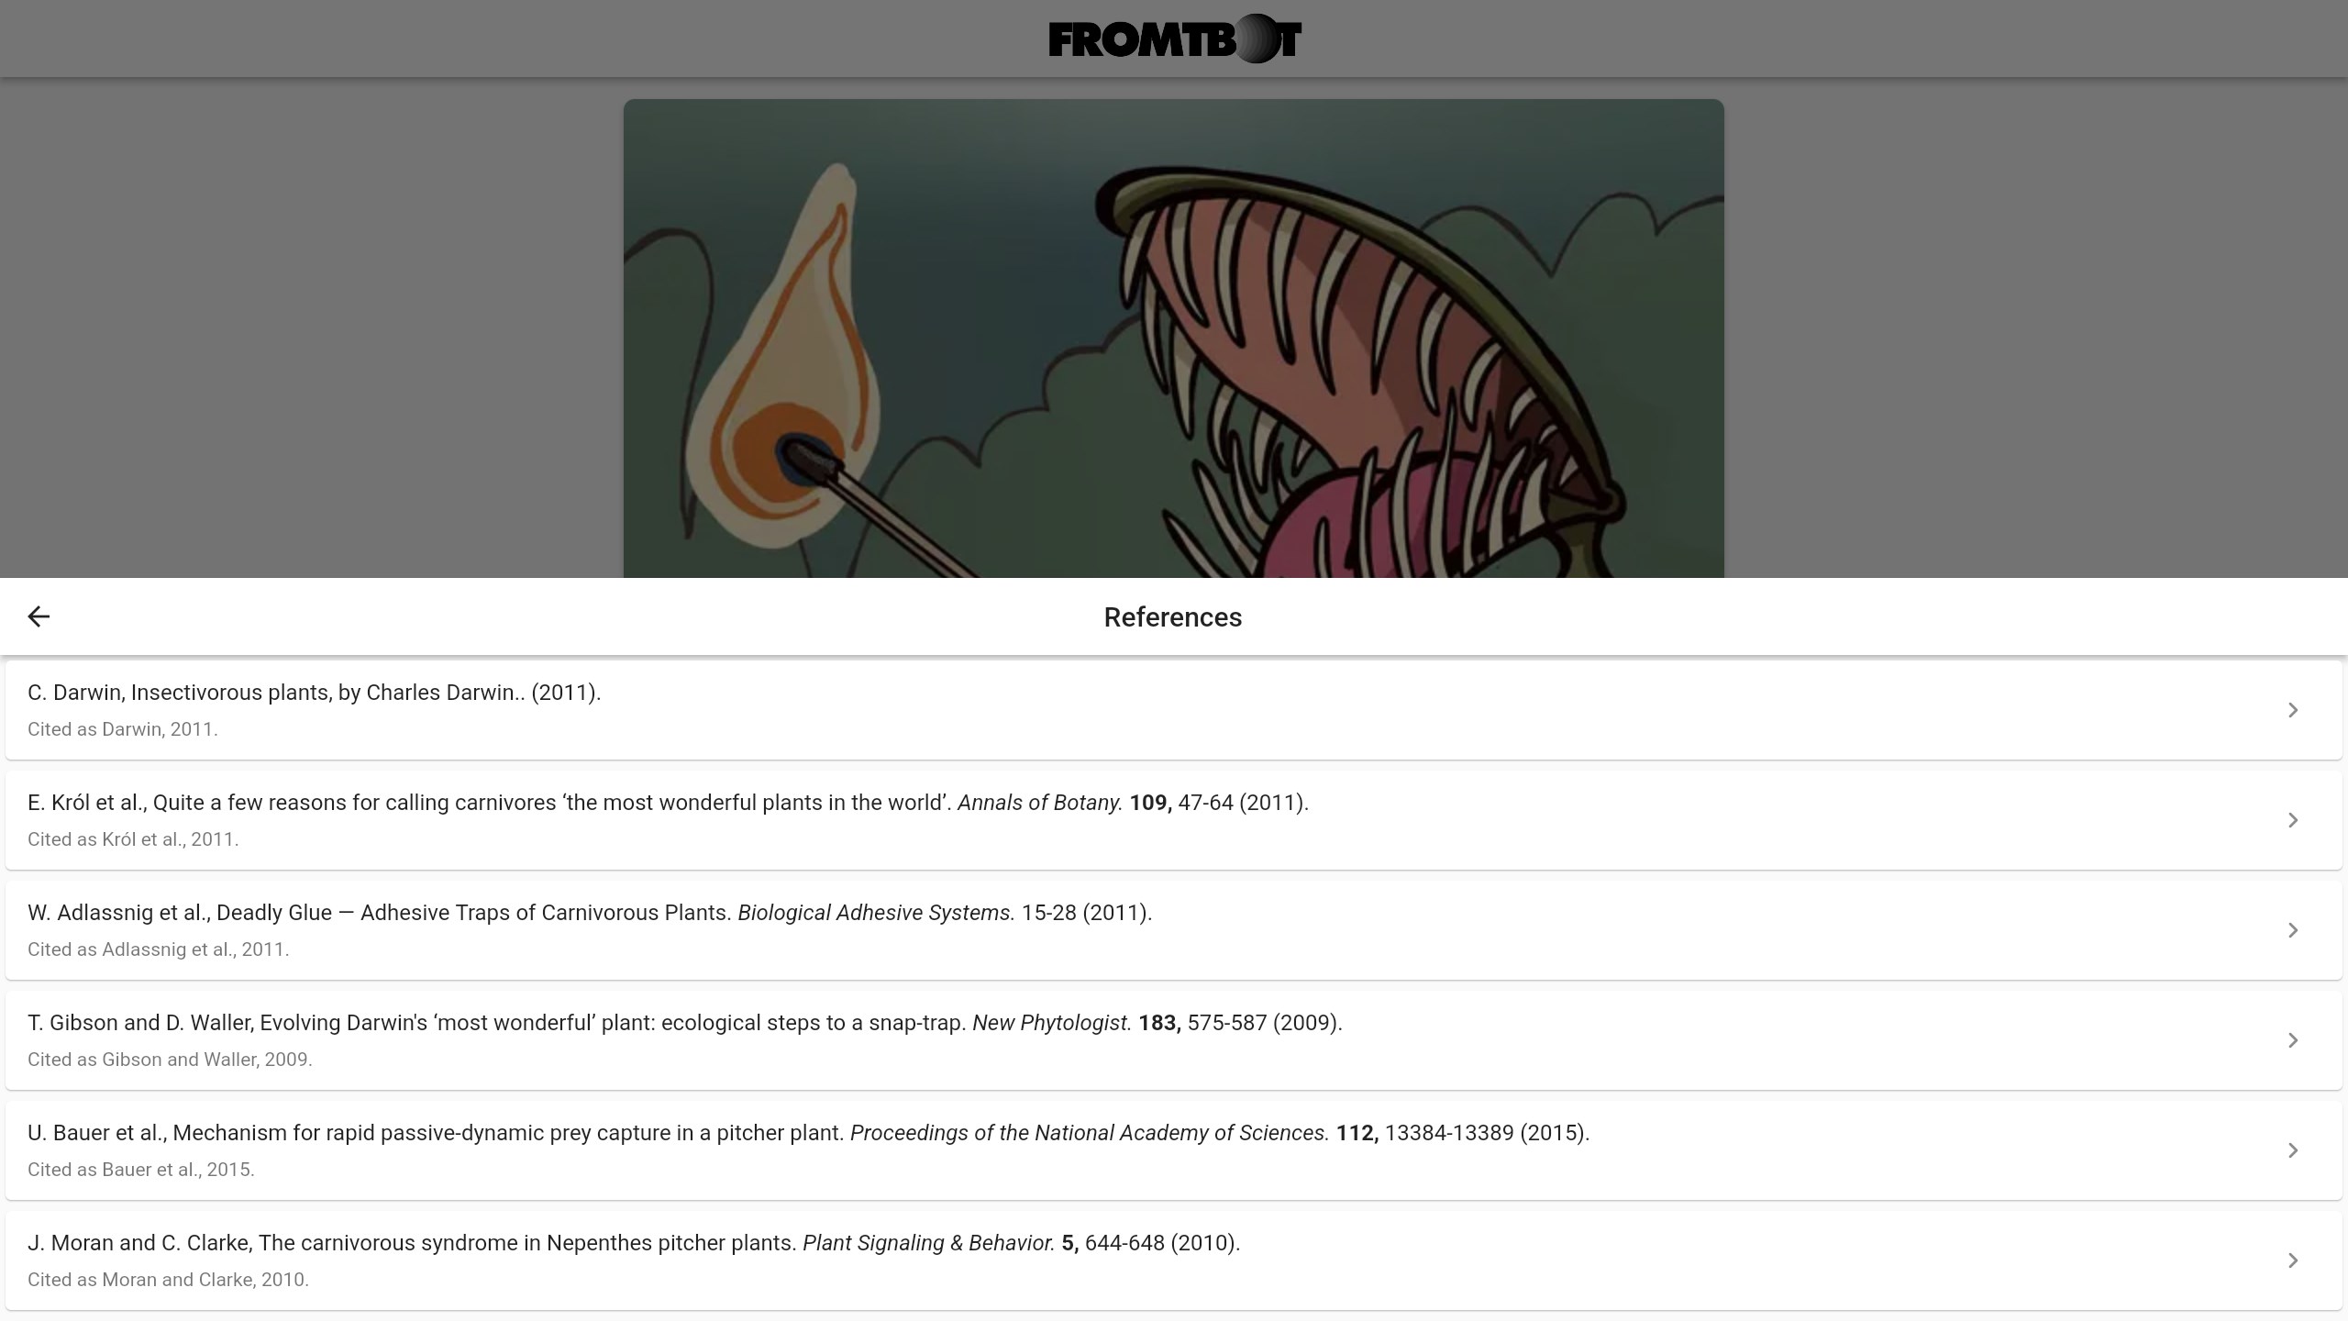Viewport: 2348px width, 1321px height.
Task: Open chevron for Darwin Insectivorous plants reference
Action: click(2292, 710)
